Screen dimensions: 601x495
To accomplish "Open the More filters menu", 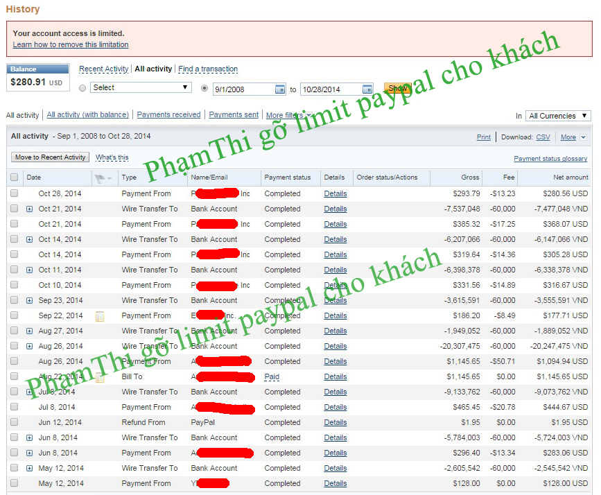I will [288, 115].
